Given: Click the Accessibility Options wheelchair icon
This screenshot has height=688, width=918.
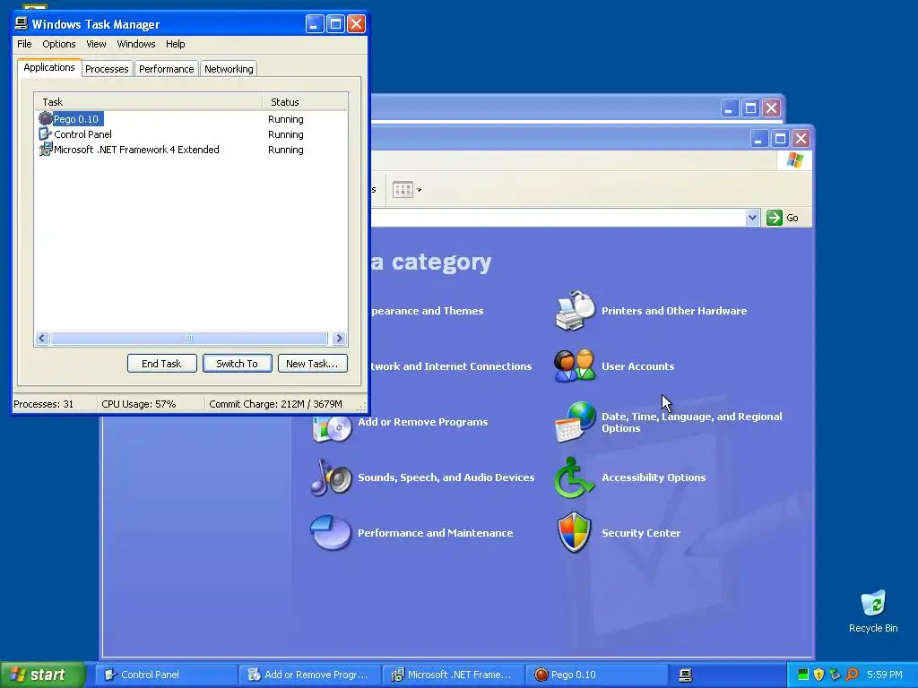Looking at the screenshot, I should [575, 477].
